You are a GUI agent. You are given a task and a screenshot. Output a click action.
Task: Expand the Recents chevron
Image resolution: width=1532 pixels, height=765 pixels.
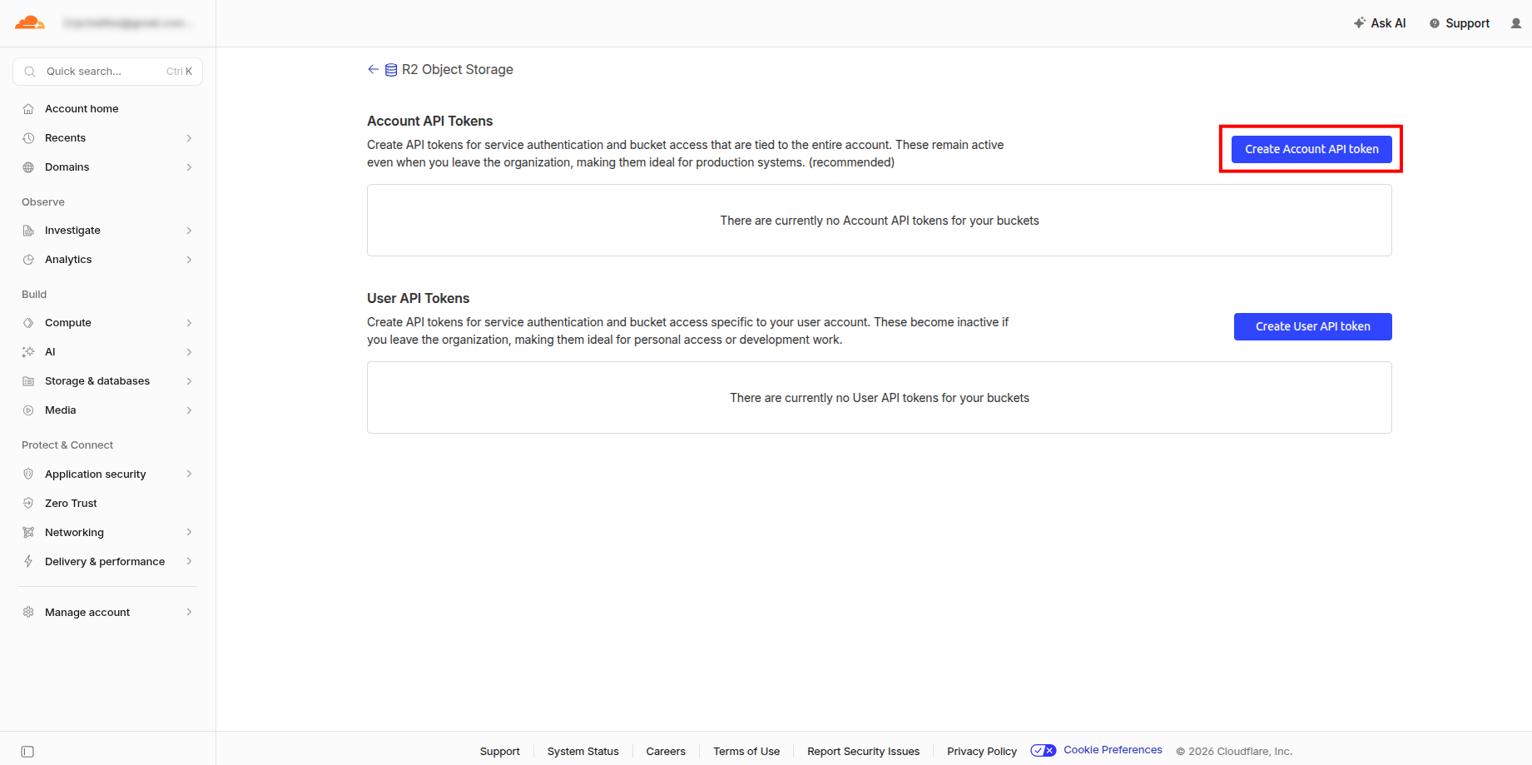tap(189, 138)
